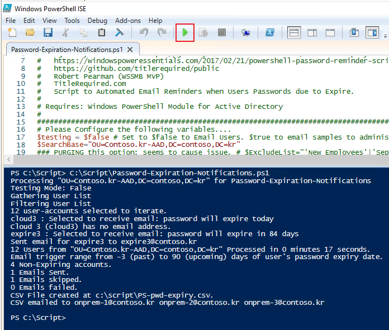Open the View menu
This screenshot has width=389, height=330.
49,21
